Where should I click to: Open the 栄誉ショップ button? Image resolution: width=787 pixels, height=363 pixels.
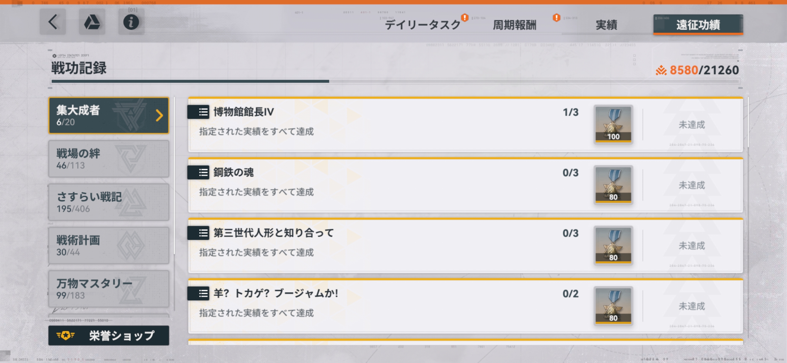109,335
